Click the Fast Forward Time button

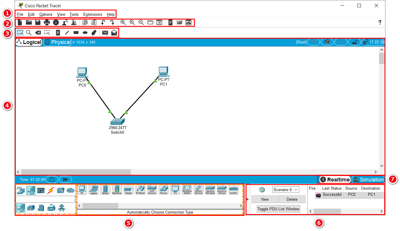point(66,179)
